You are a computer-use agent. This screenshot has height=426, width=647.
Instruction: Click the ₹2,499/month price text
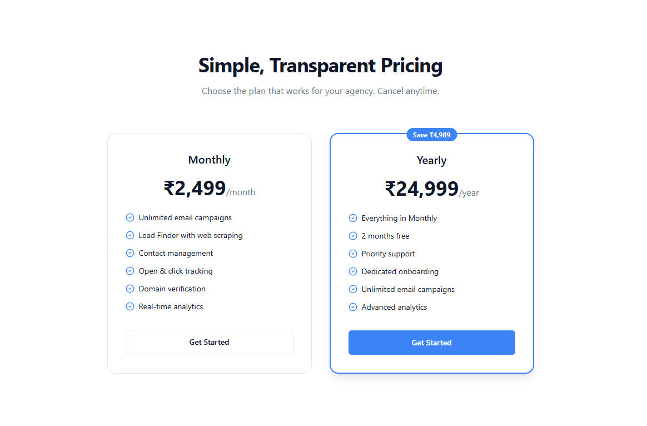point(209,189)
